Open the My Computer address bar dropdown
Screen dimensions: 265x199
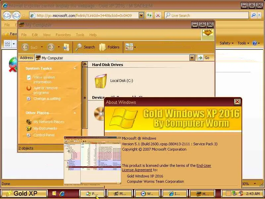pos(192,58)
